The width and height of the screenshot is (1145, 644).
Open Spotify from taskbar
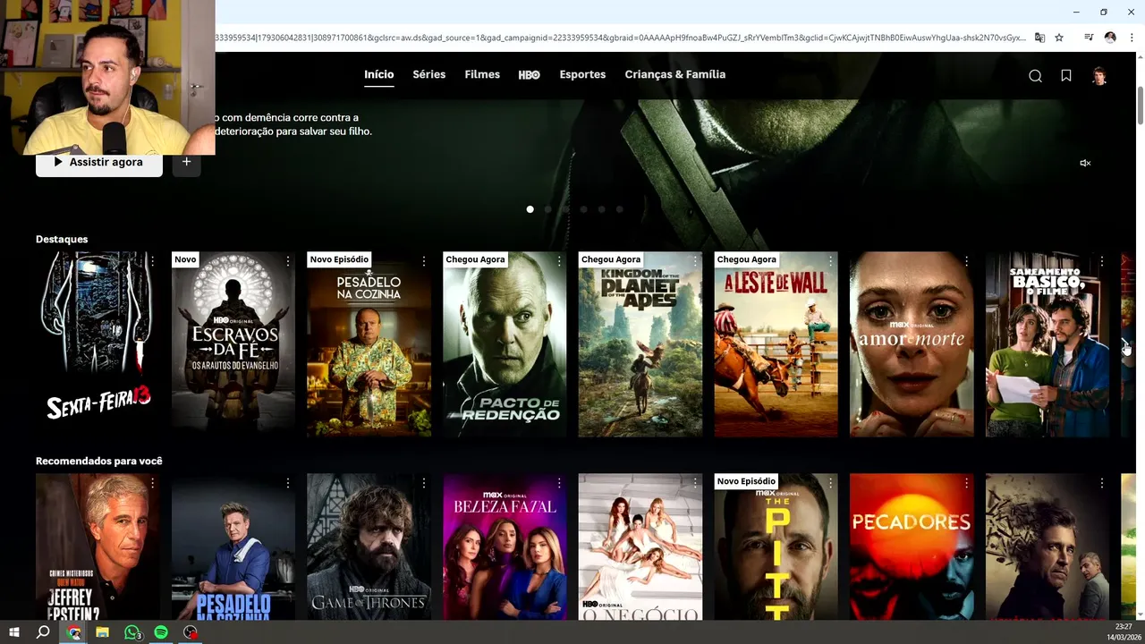[161, 632]
